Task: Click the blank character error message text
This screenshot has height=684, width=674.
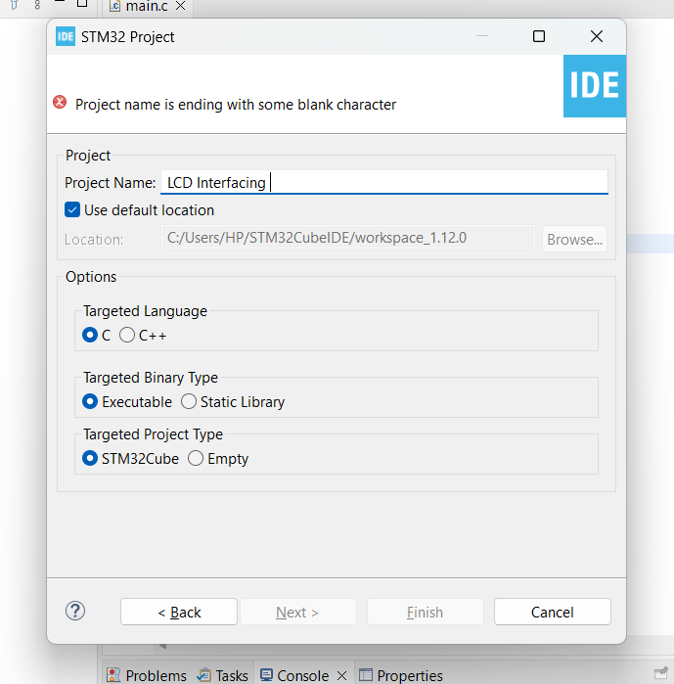Action: pyautogui.click(x=236, y=105)
